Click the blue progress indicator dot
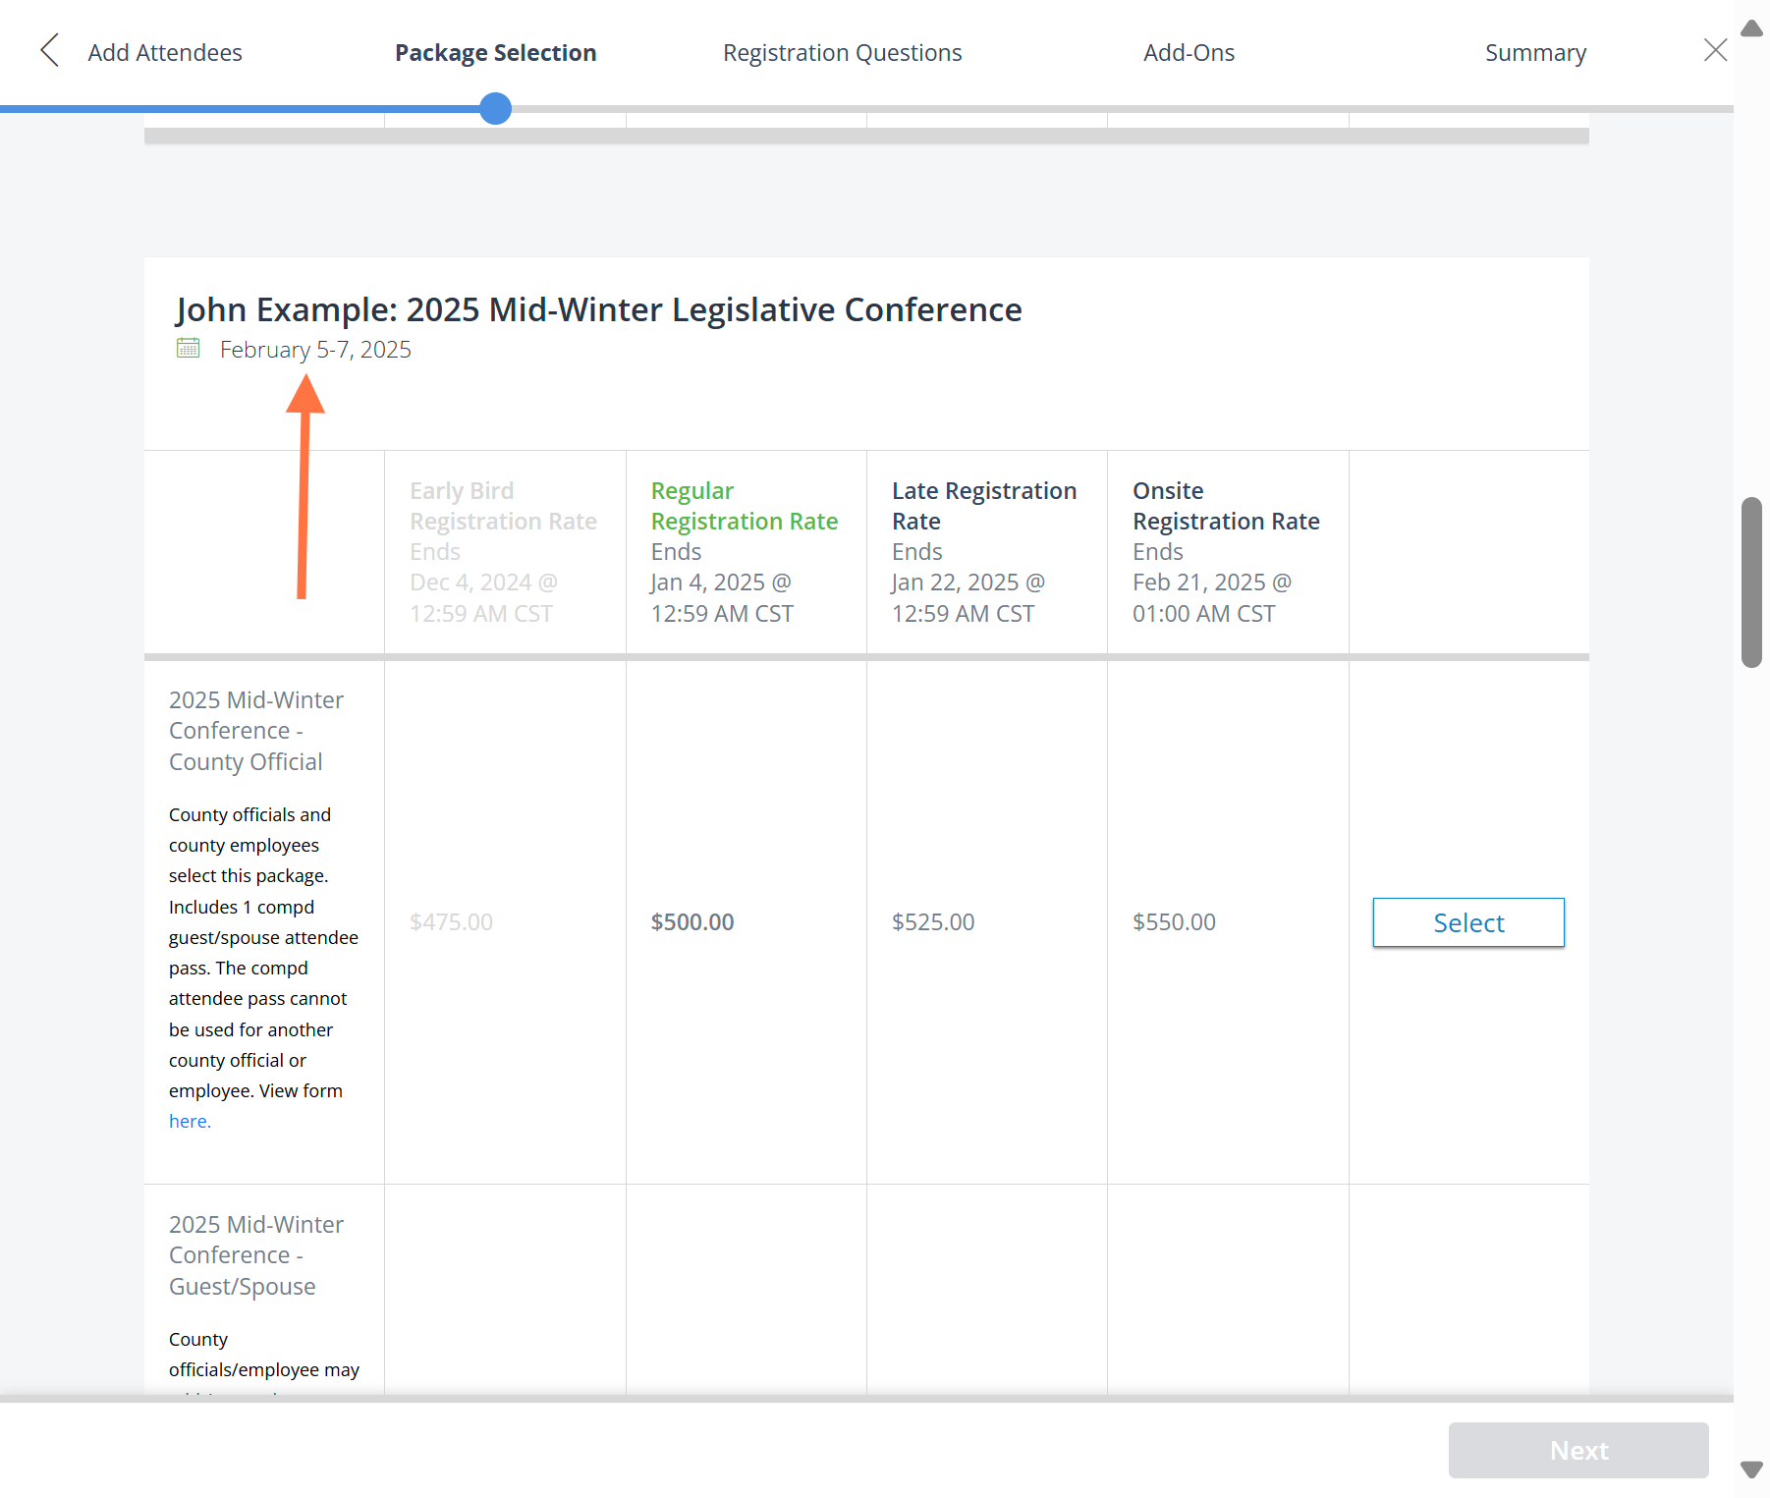 click(495, 108)
